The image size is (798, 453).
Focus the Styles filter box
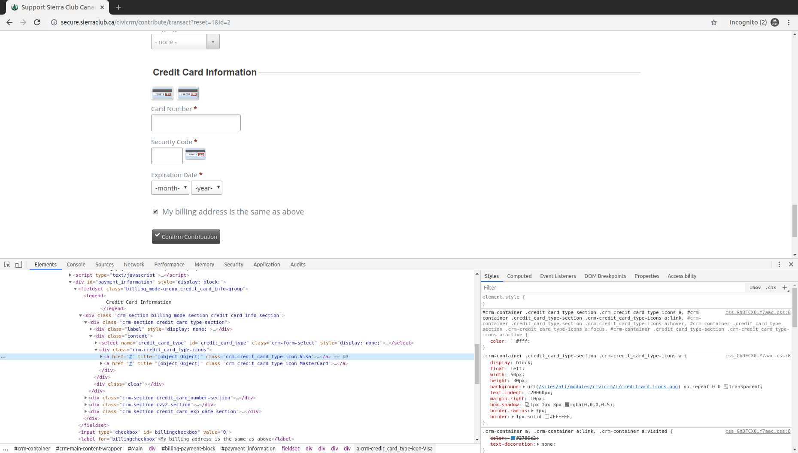tap(614, 287)
